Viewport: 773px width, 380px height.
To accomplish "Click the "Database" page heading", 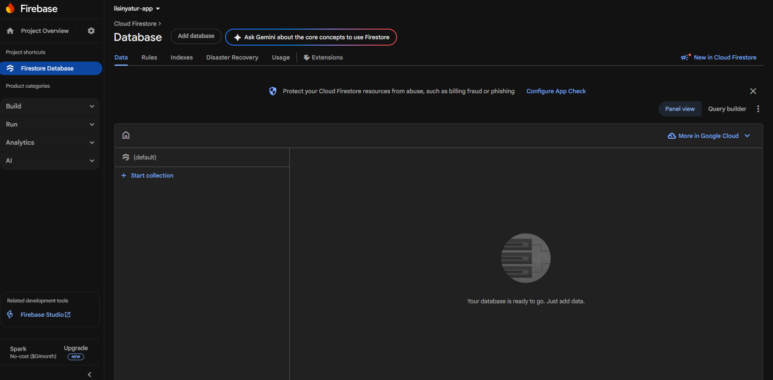I will tap(138, 37).
